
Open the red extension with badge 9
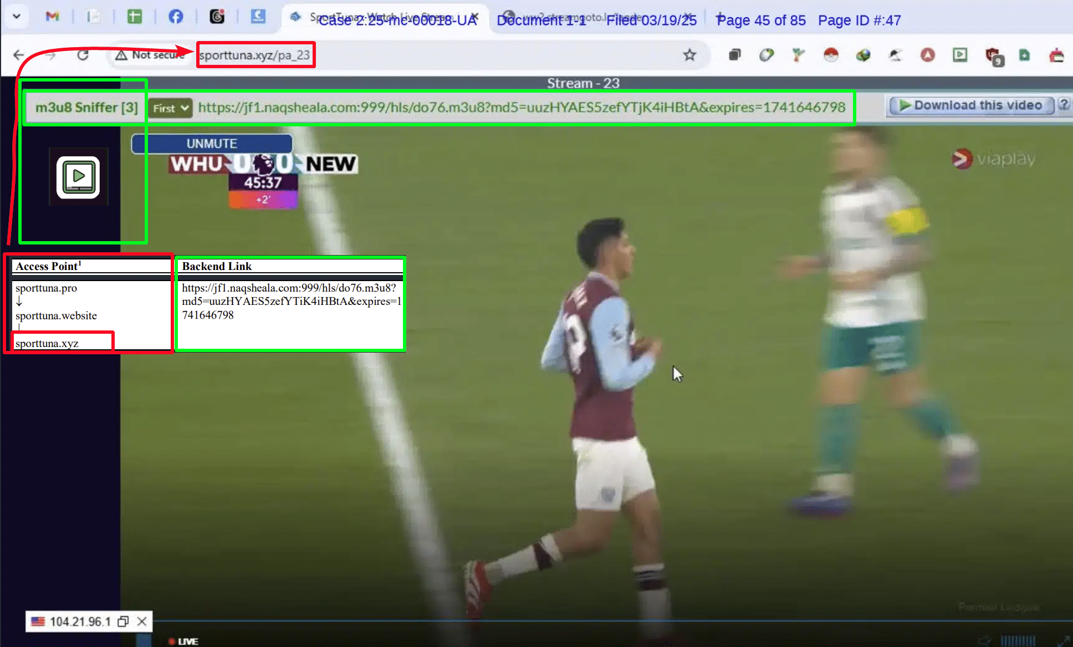click(993, 56)
